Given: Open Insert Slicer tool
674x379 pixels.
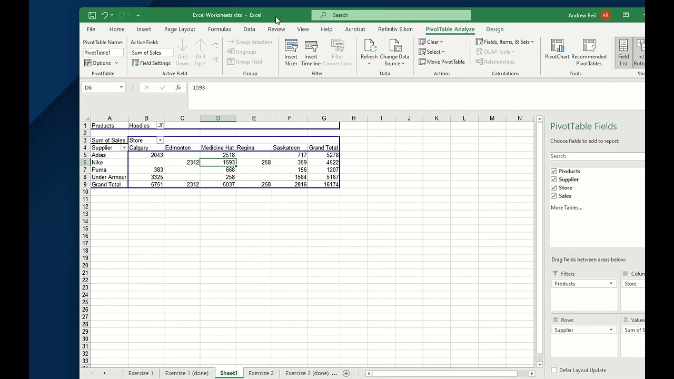Looking at the screenshot, I should 291,53.
